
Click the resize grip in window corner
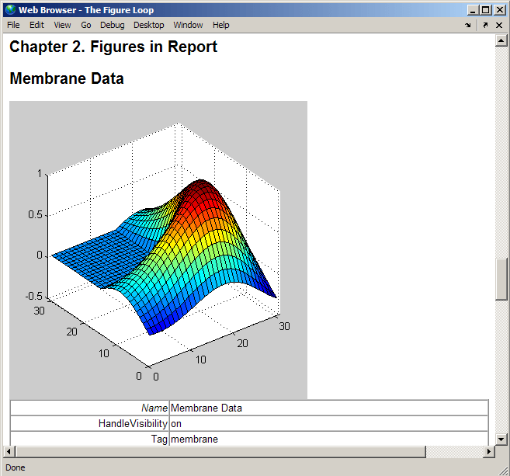[x=503, y=470]
